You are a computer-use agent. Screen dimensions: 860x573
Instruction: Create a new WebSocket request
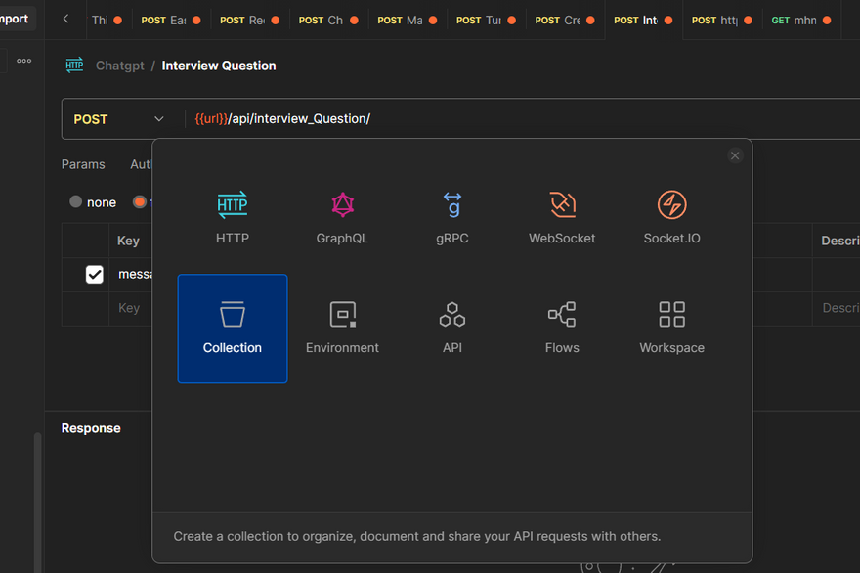(x=562, y=218)
